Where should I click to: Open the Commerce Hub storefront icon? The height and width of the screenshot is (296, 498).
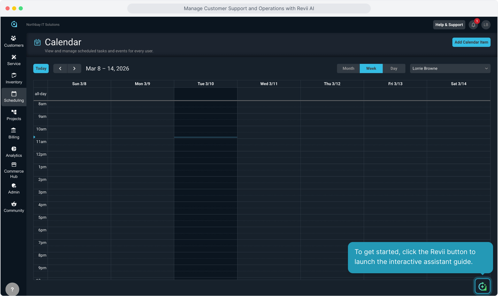(14, 165)
